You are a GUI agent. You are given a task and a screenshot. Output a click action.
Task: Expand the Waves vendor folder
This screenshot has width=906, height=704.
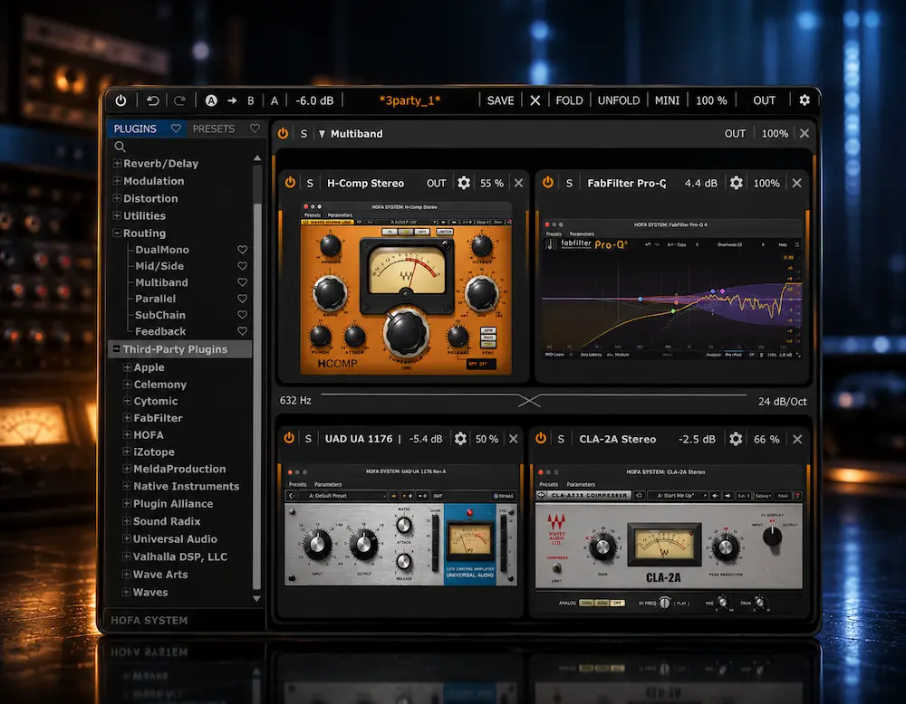(x=126, y=592)
